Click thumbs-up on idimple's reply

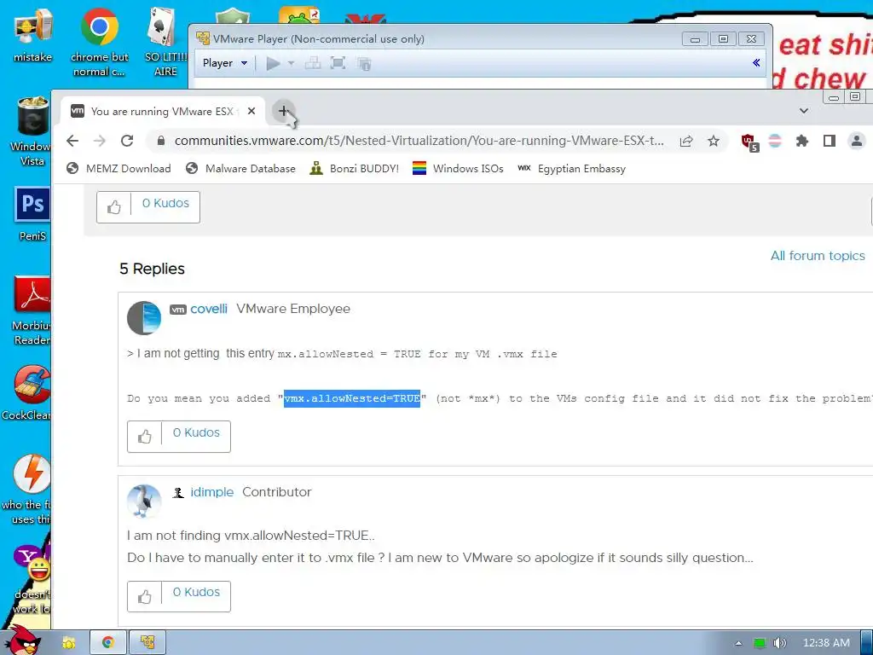point(145,596)
